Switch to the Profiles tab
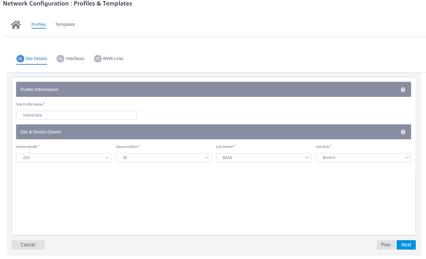This screenshot has width=426, height=259. (38, 24)
